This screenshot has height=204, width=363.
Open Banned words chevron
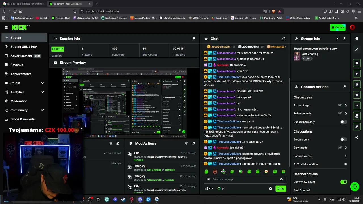346,156
